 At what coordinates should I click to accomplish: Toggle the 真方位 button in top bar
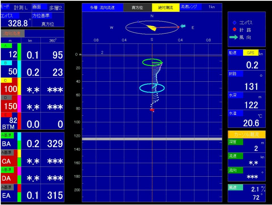(137, 8)
